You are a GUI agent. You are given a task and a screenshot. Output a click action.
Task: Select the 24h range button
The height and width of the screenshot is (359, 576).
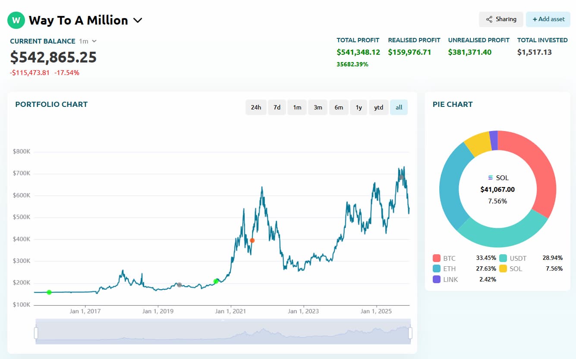point(256,107)
